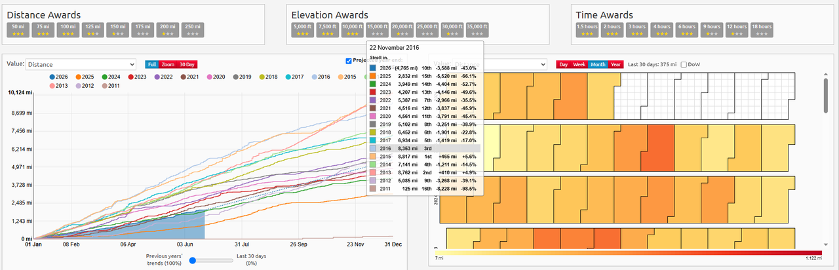This screenshot has width=839, height=270.
Task: Toggle the 2017 legend entry
Action: click(x=294, y=77)
